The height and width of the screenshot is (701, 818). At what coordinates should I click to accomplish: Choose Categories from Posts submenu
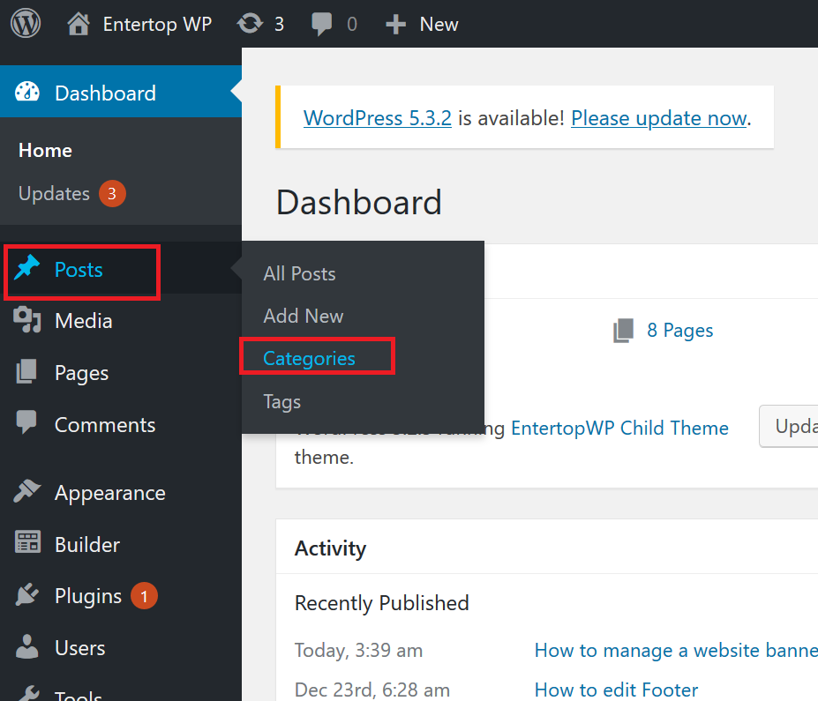[x=309, y=359]
